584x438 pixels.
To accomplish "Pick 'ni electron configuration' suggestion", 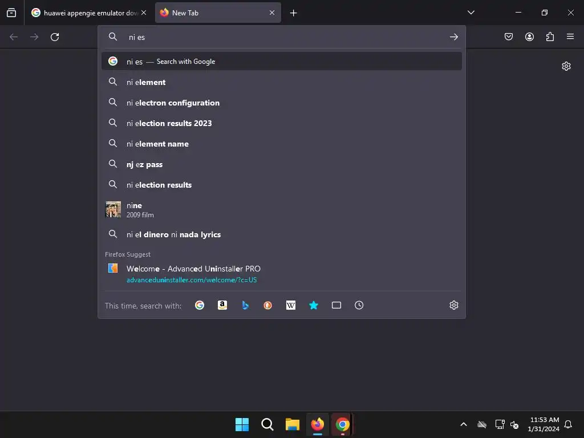I will pyautogui.click(x=282, y=103).
